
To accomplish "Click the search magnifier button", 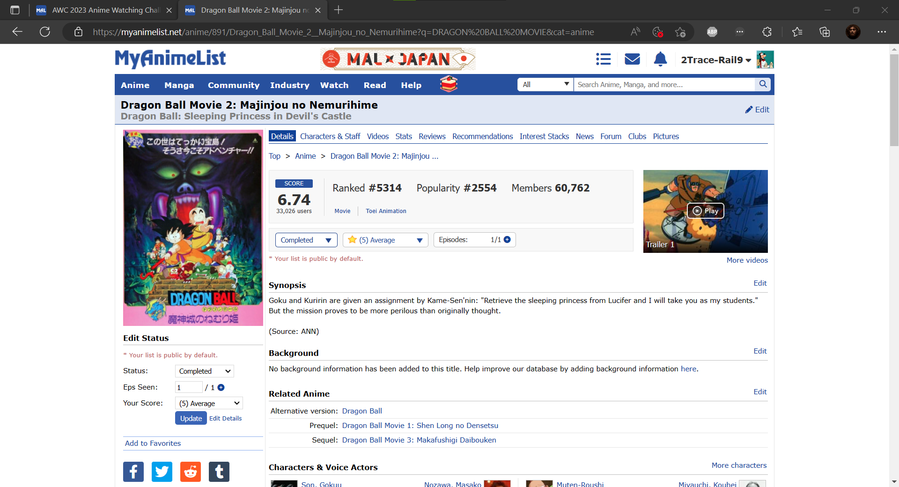I will 763,84.
